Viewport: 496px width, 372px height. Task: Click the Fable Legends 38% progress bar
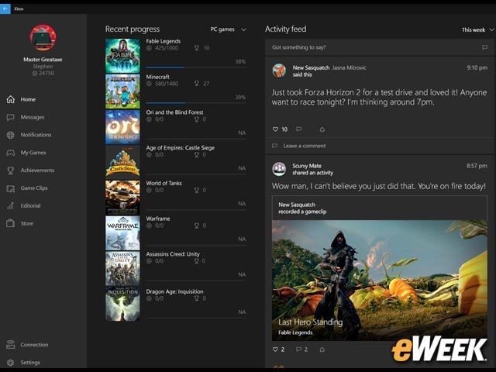(x=196, y=67)
